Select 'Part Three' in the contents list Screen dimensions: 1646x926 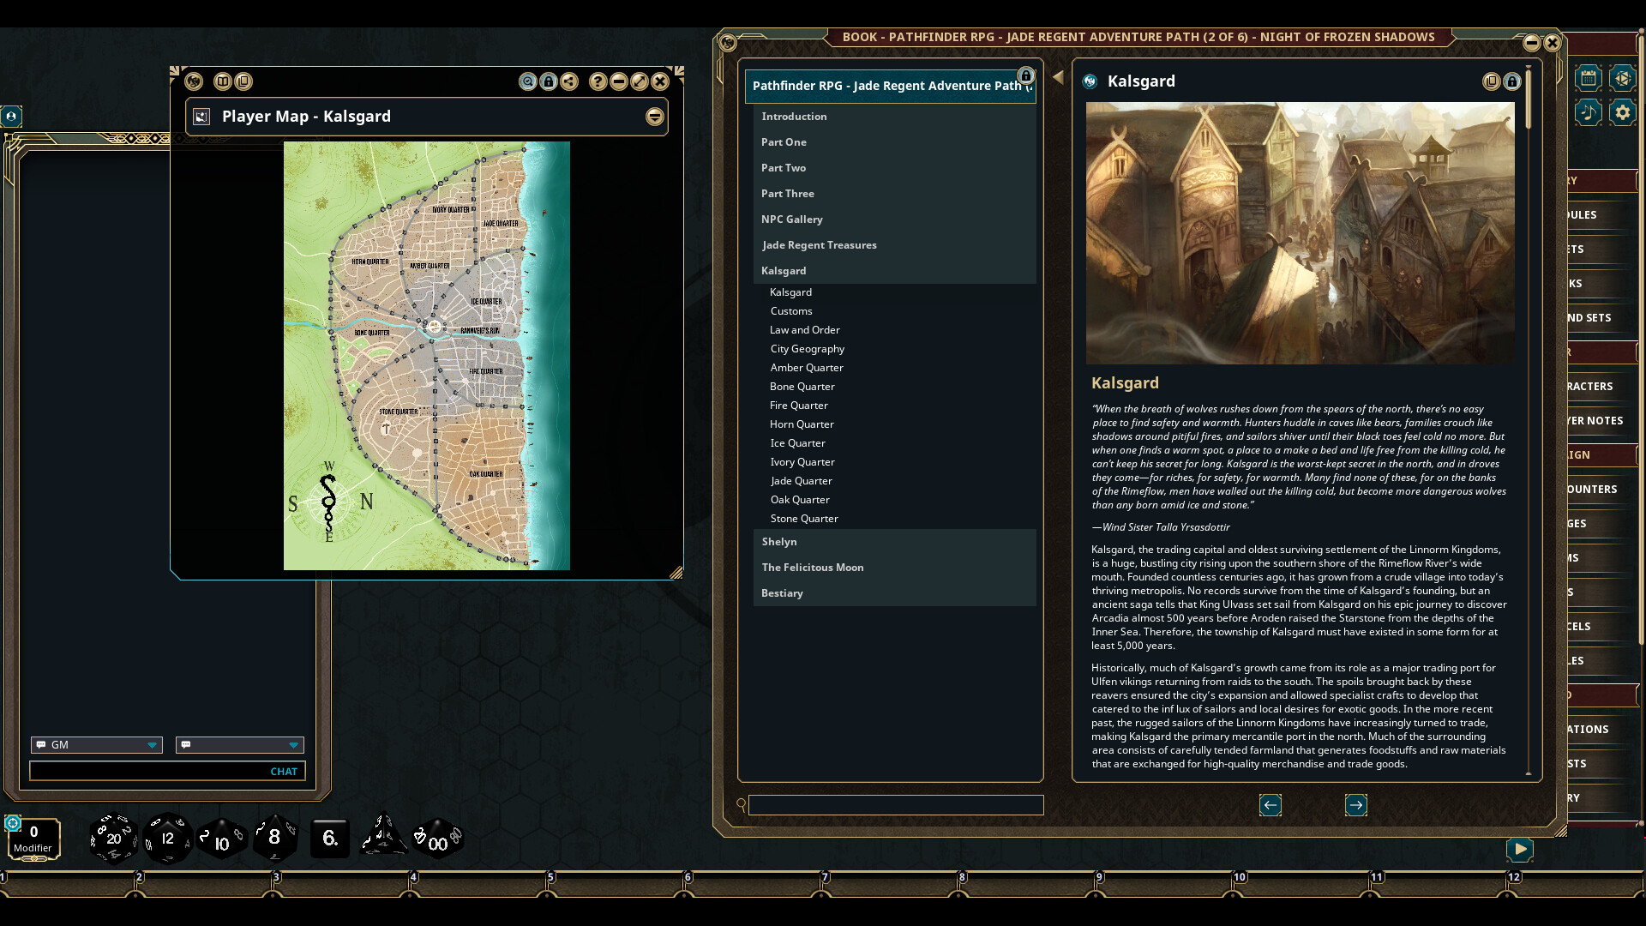pyautogui.click(x=788, y=193)
